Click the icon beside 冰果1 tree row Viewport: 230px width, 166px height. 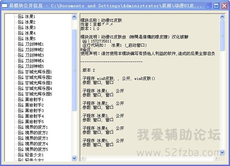[x=21, y=16]
